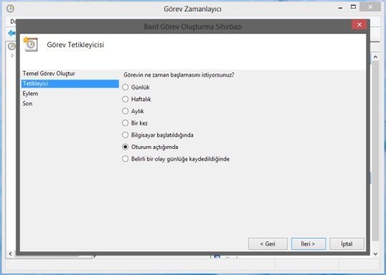Click the Görevin ne zaman başlamasını istiyorsunuz question
Viewport: 386px width, 275px height.
179,74
